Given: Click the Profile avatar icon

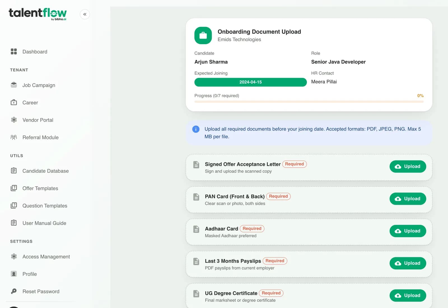Looking at the screenshot, I should click(x=14, y=274).
